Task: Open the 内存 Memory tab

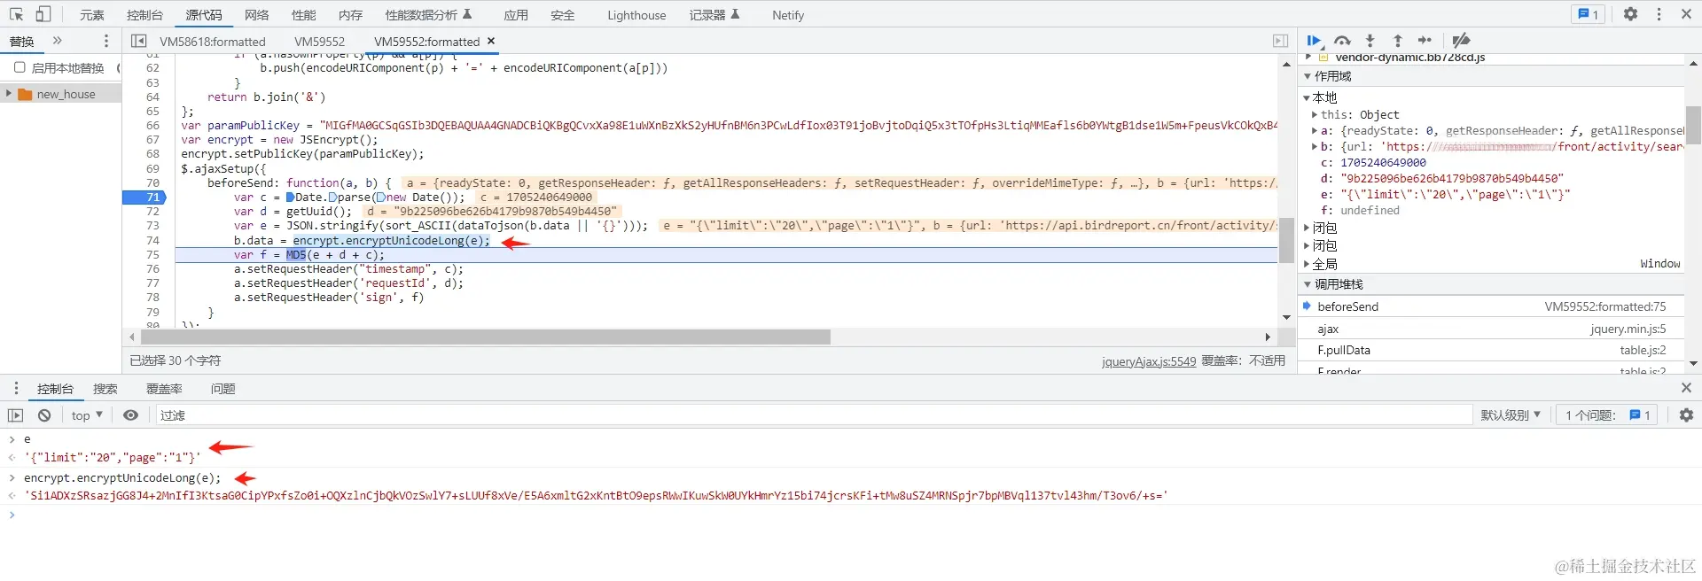Action: [x=350, y=15]
